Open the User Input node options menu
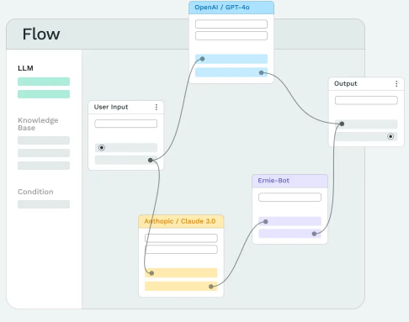This screenshot has height=322, width=409. pos(157,107)
